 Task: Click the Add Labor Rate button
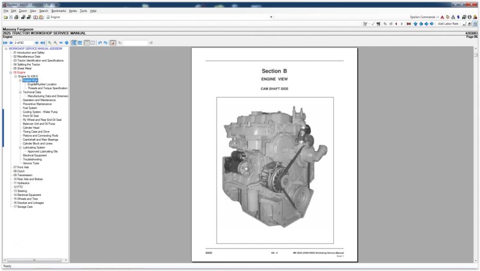click(448, 24)
